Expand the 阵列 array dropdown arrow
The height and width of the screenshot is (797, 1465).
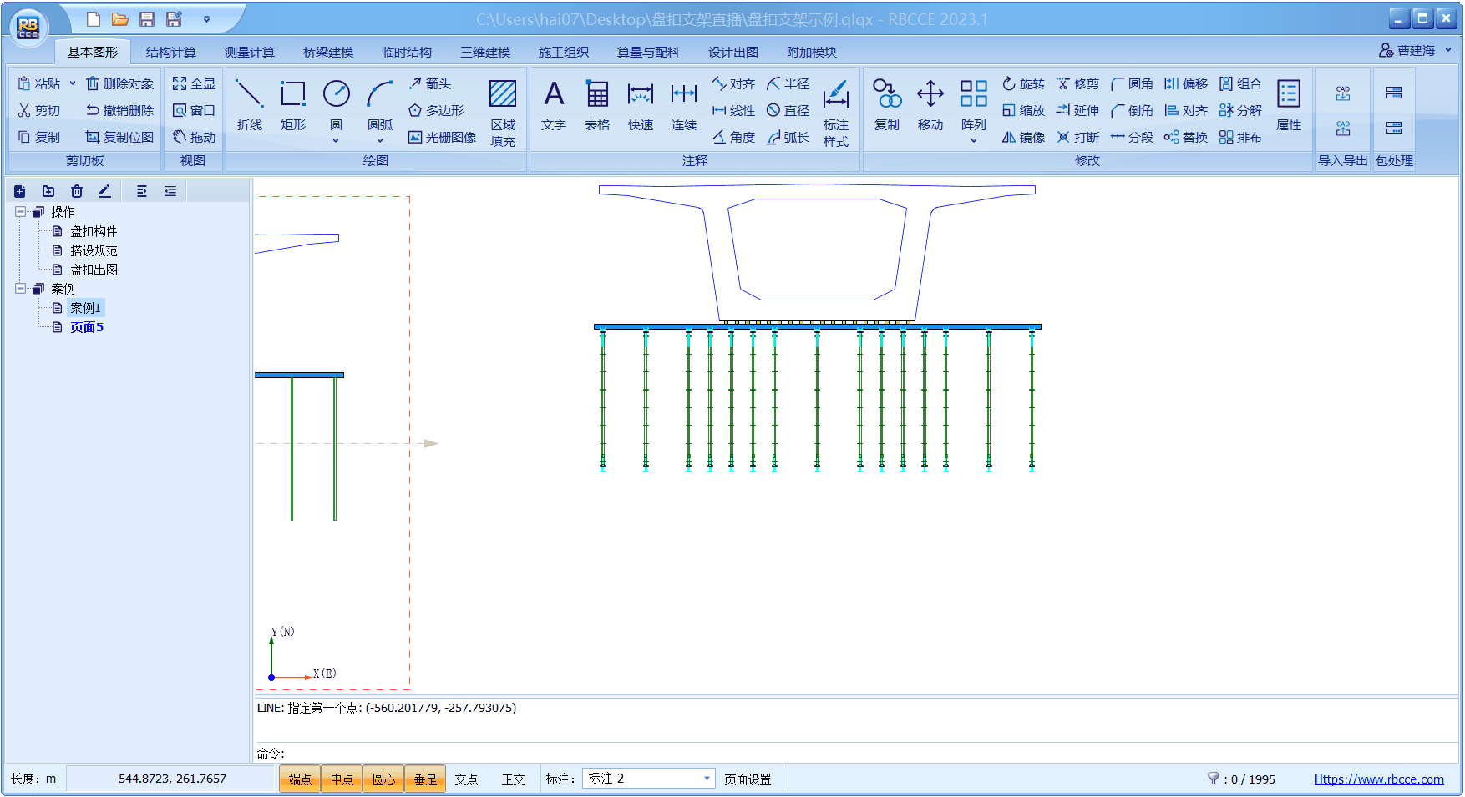[973, 141]
